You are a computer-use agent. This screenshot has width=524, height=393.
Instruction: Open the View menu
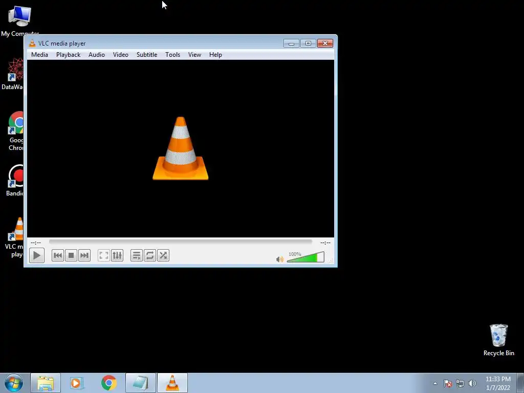(x=194, y=55)
